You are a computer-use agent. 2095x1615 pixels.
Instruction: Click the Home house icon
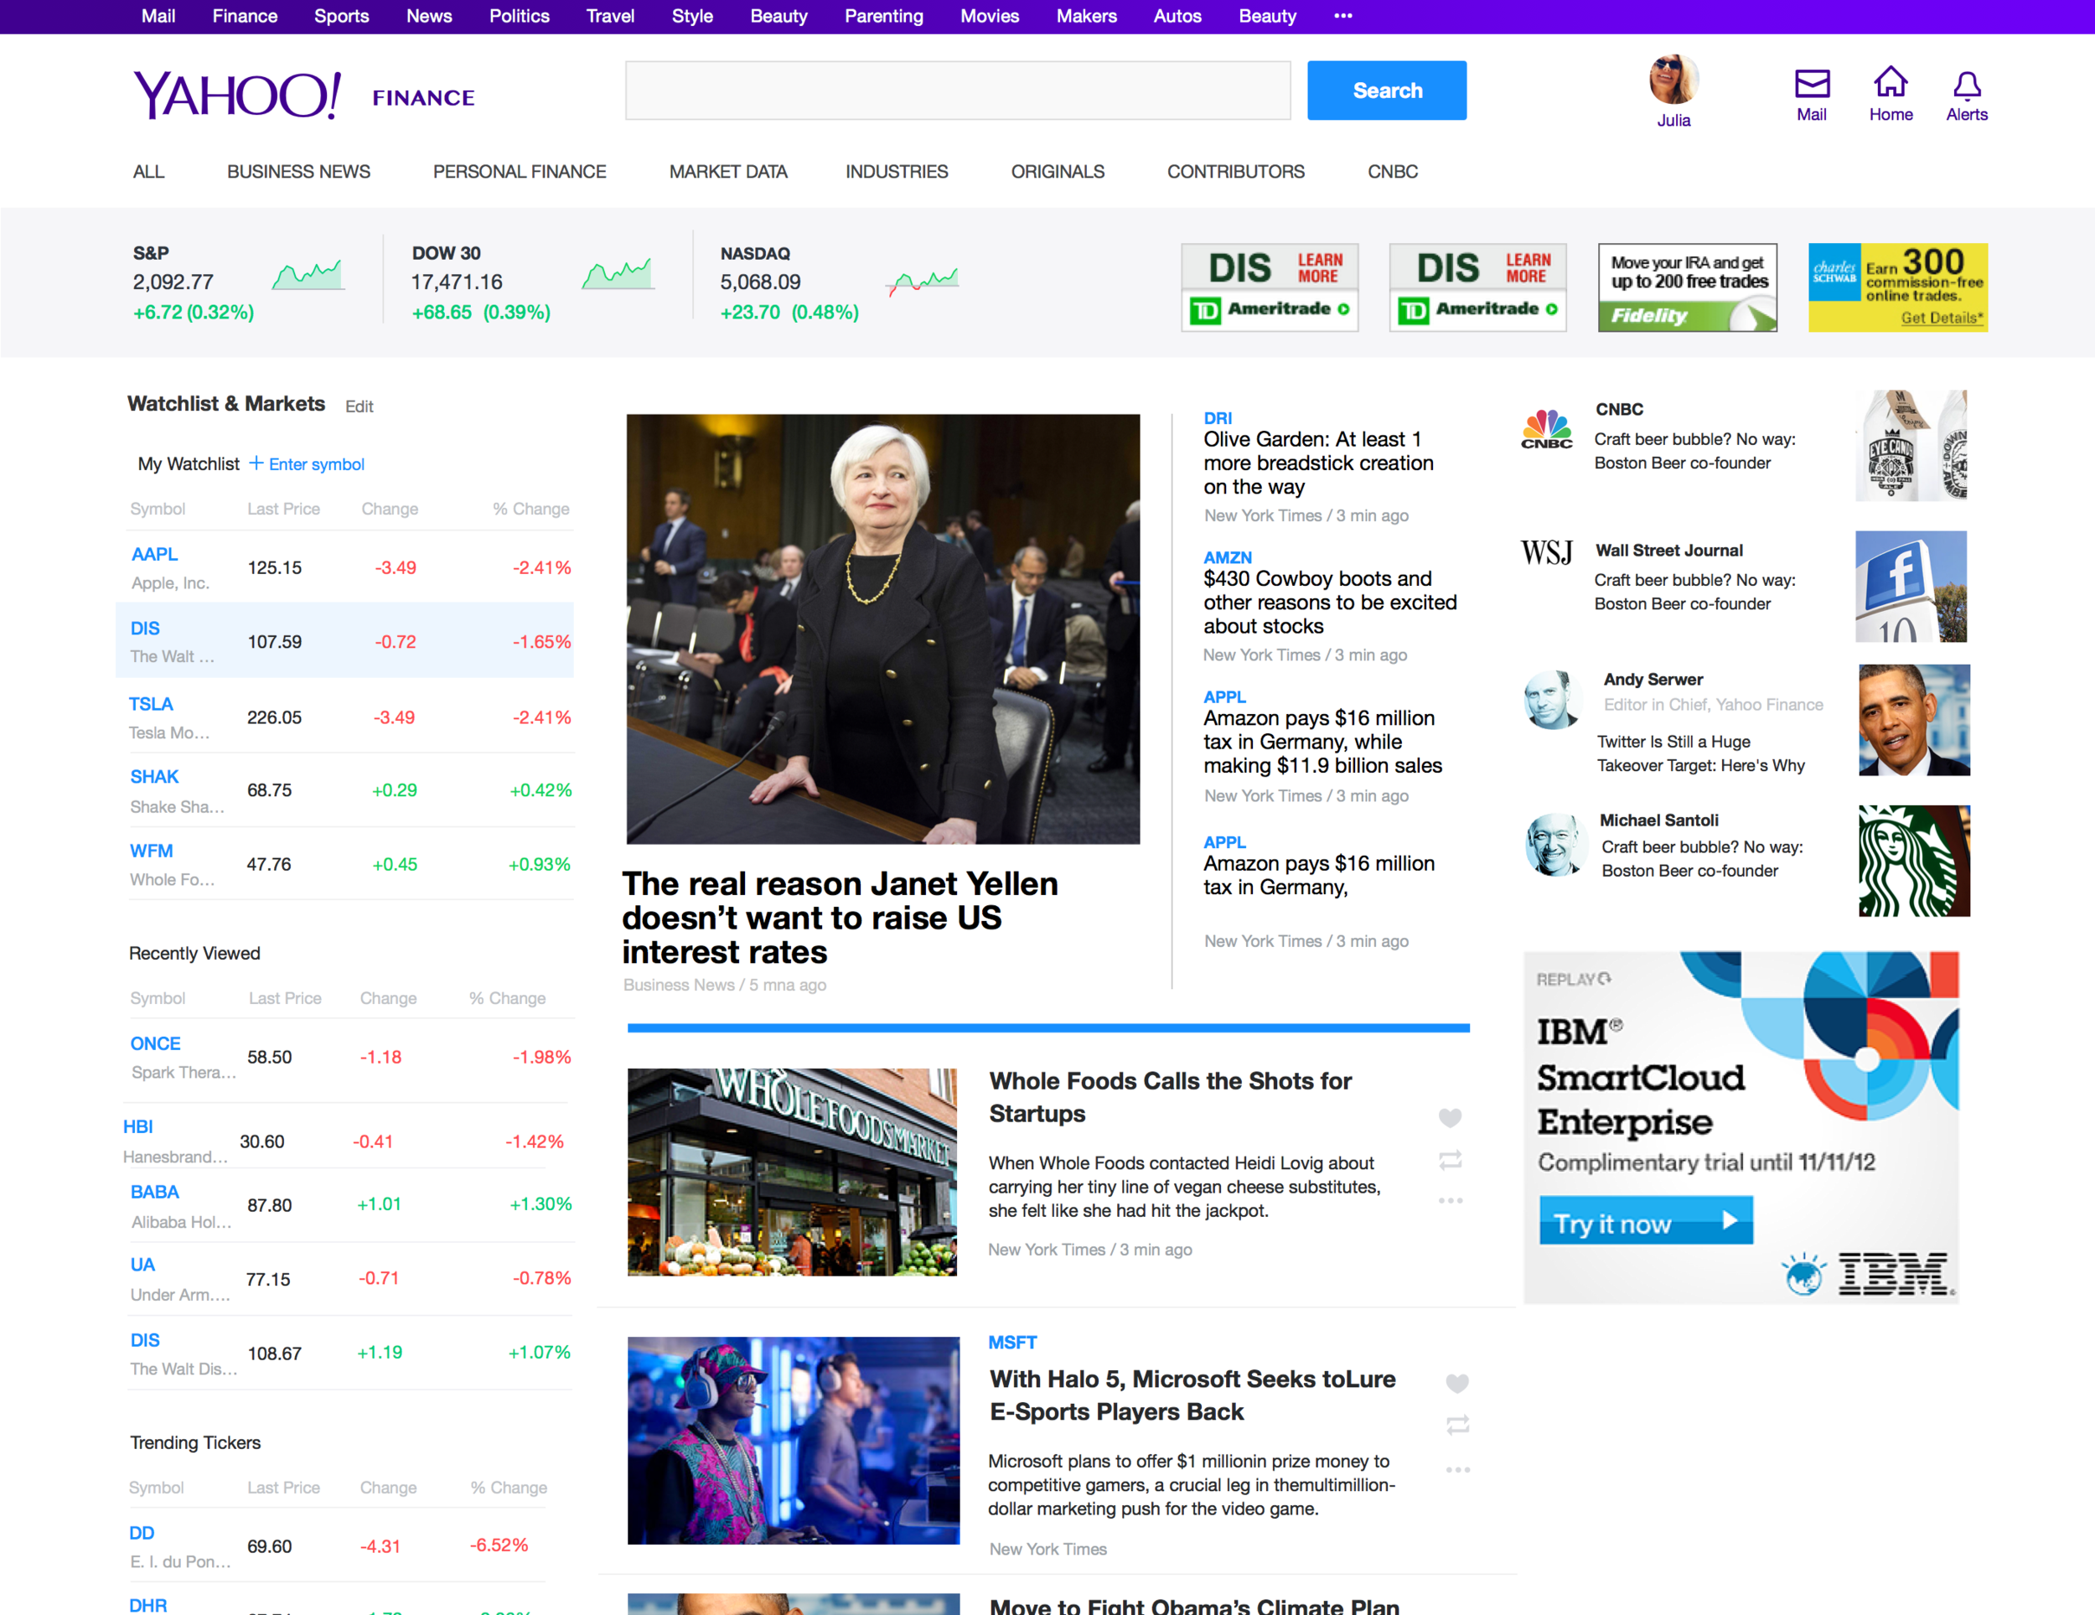point(1890,84)
